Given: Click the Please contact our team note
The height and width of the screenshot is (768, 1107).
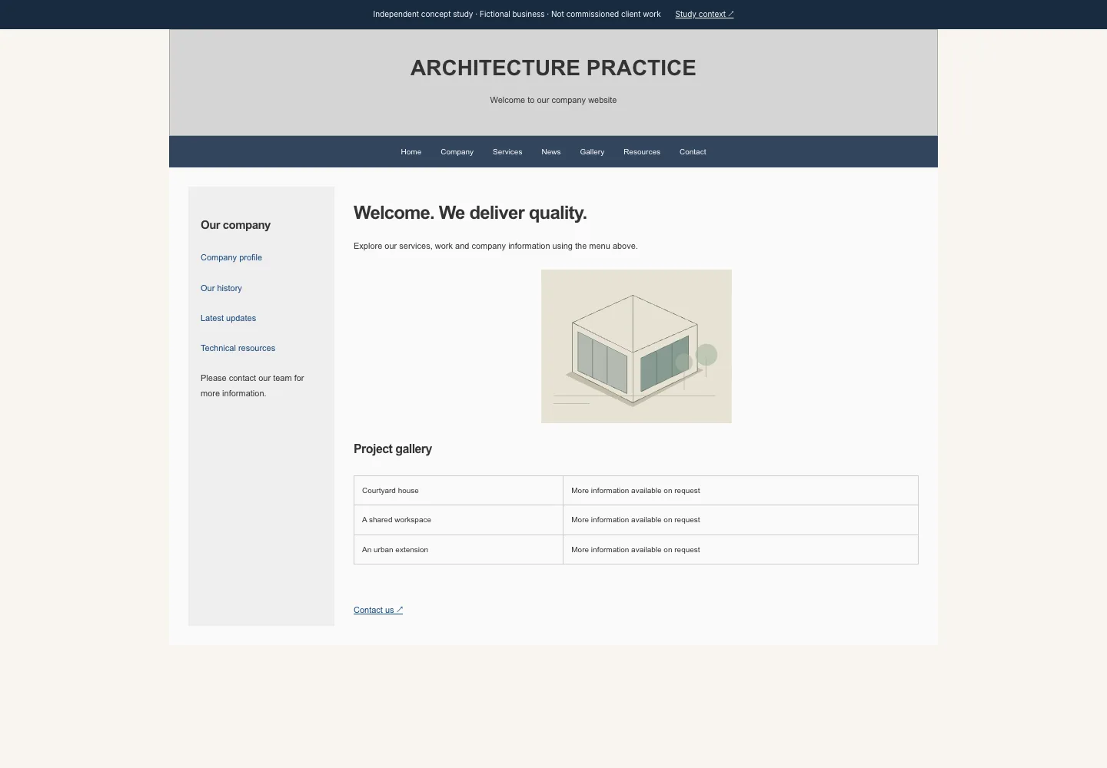Looking at the screenshot, I should pyautogui.click(x=252, y=386).
